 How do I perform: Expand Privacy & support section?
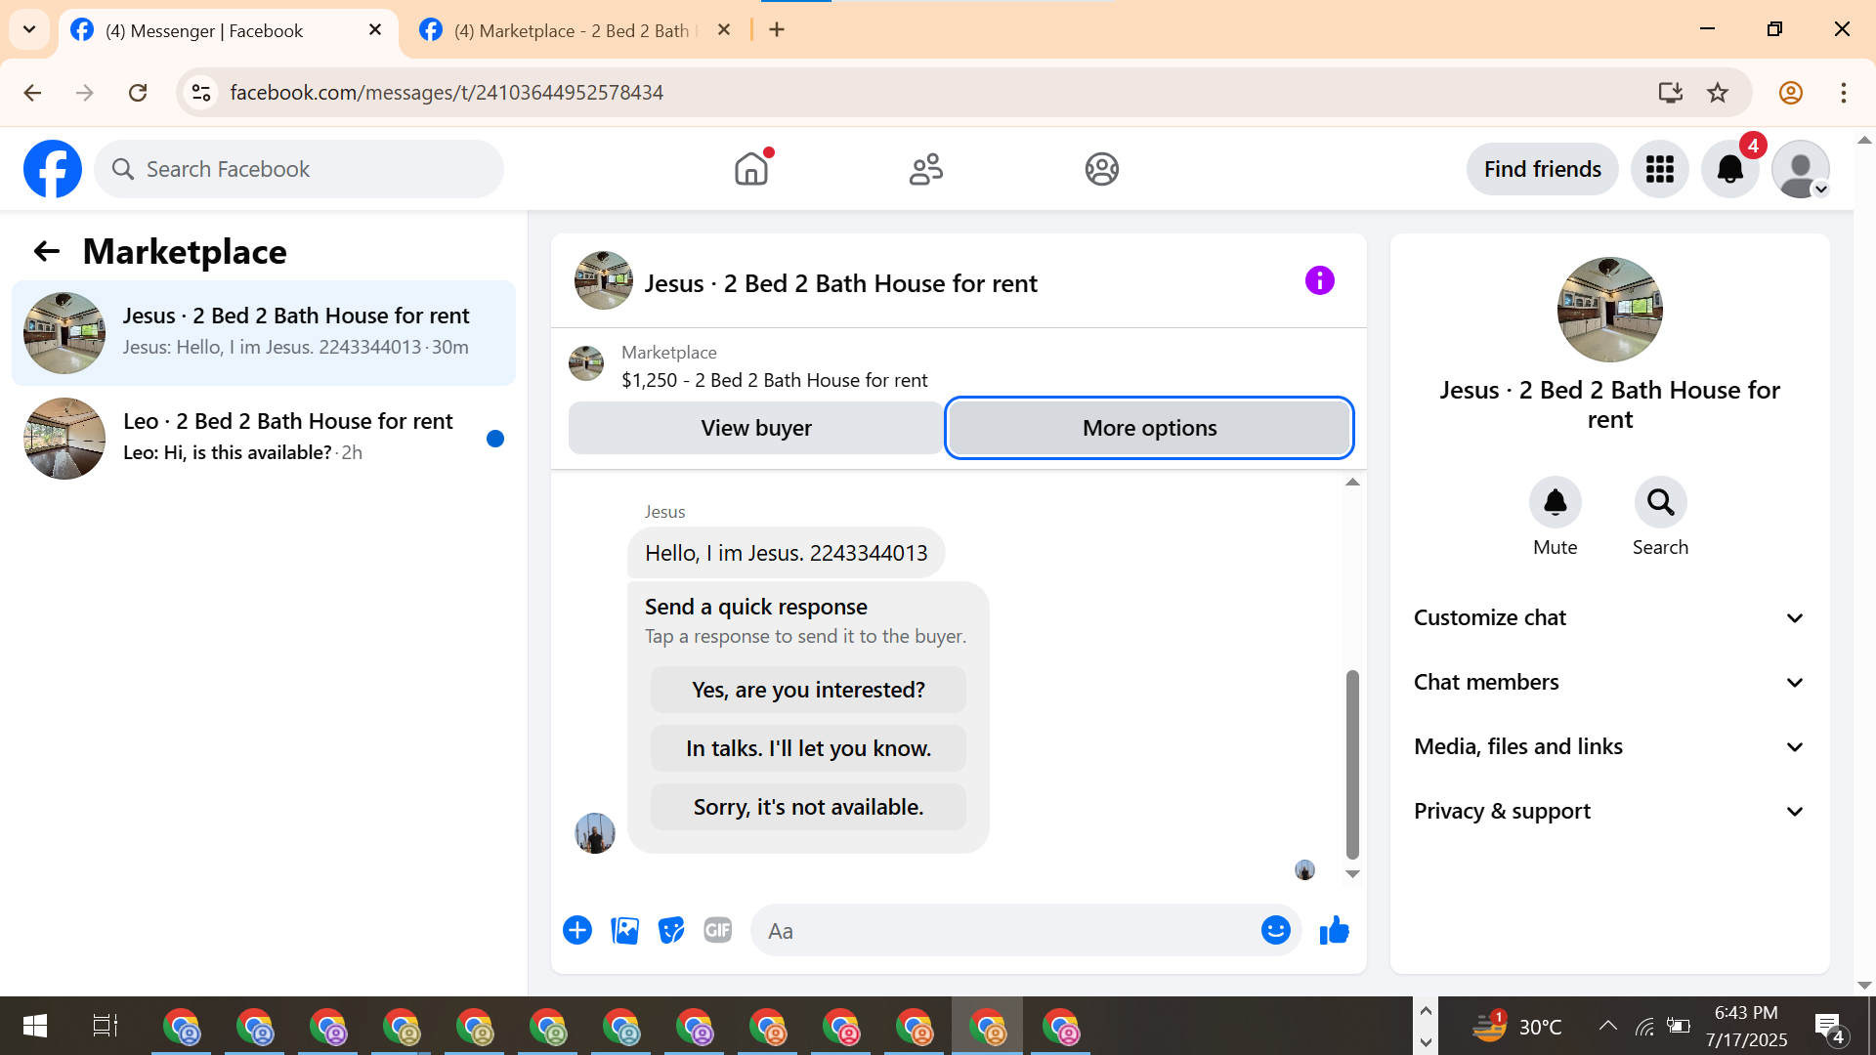click(1608, 811)
